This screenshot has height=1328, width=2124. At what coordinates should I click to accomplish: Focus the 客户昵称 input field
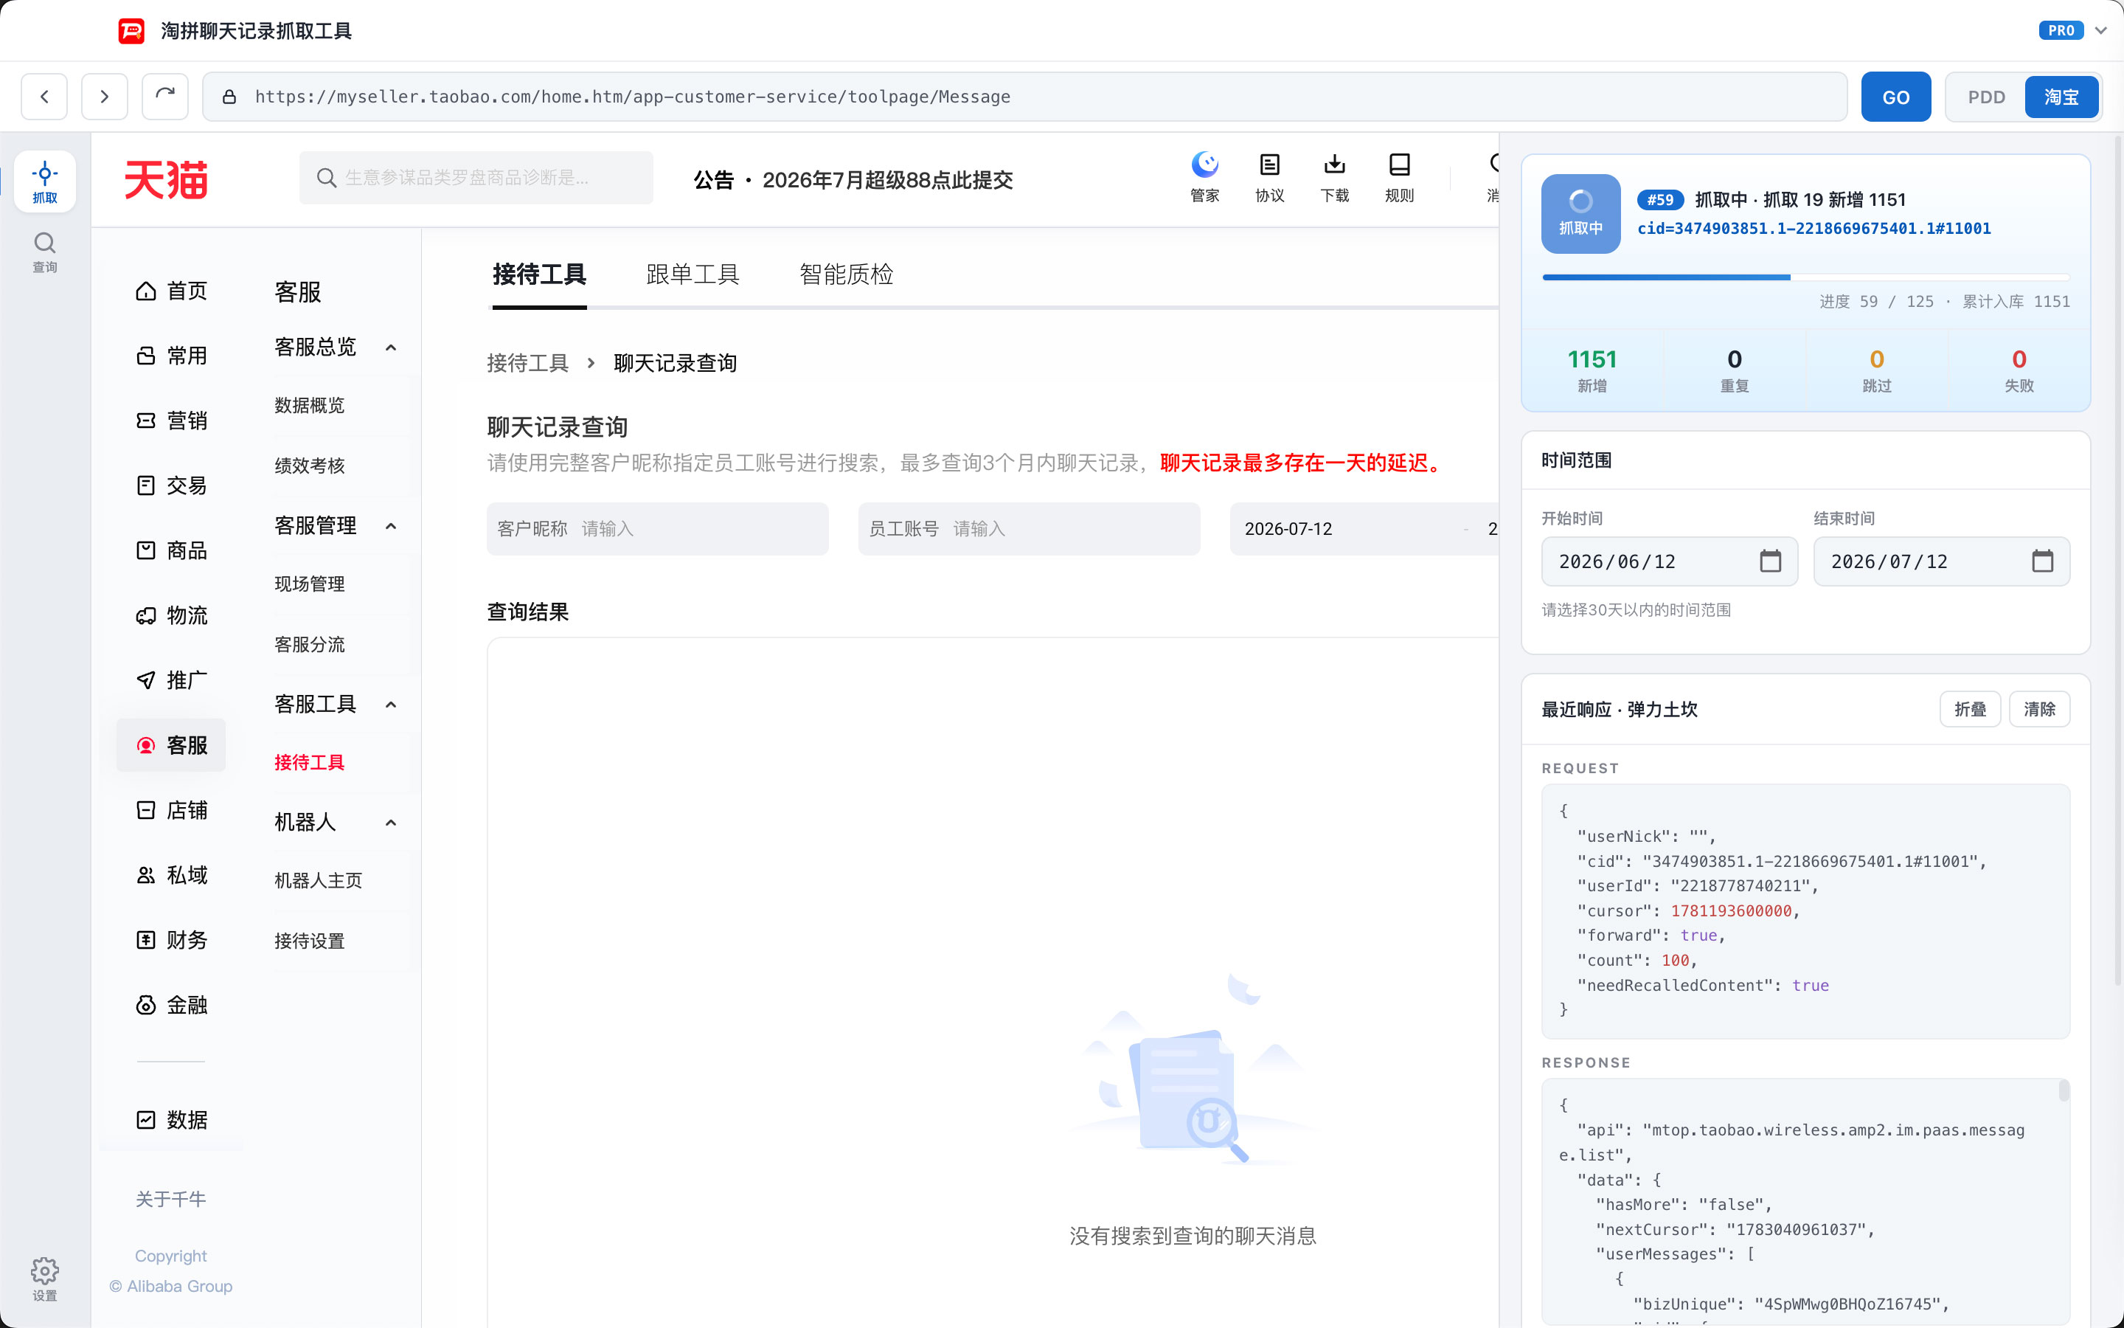[x=657, y=529]
